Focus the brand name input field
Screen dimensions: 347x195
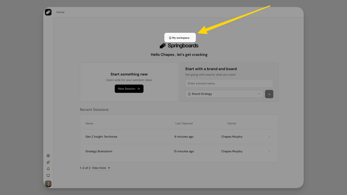coord(229,83)
